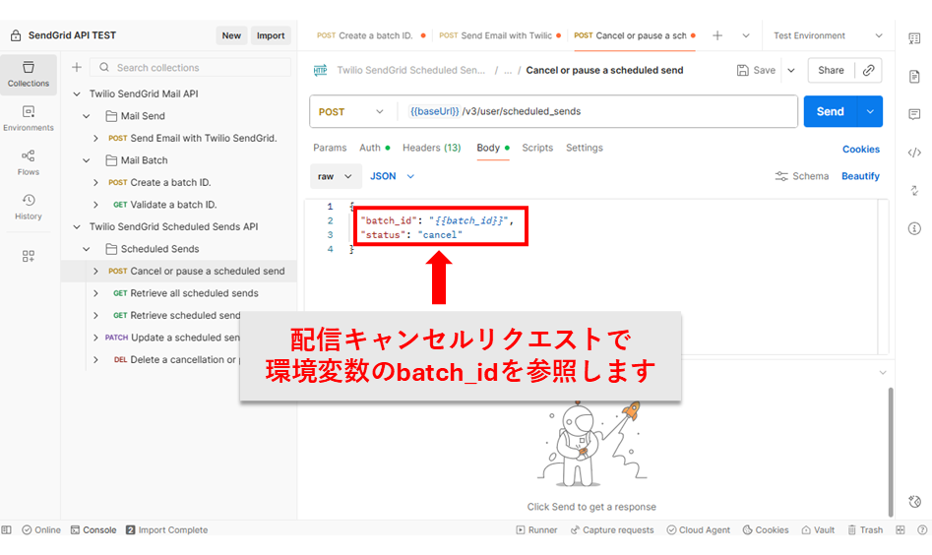Open the JSON format dropdown
The height and width of the screenshot is (555, 932).
point(392,176)
